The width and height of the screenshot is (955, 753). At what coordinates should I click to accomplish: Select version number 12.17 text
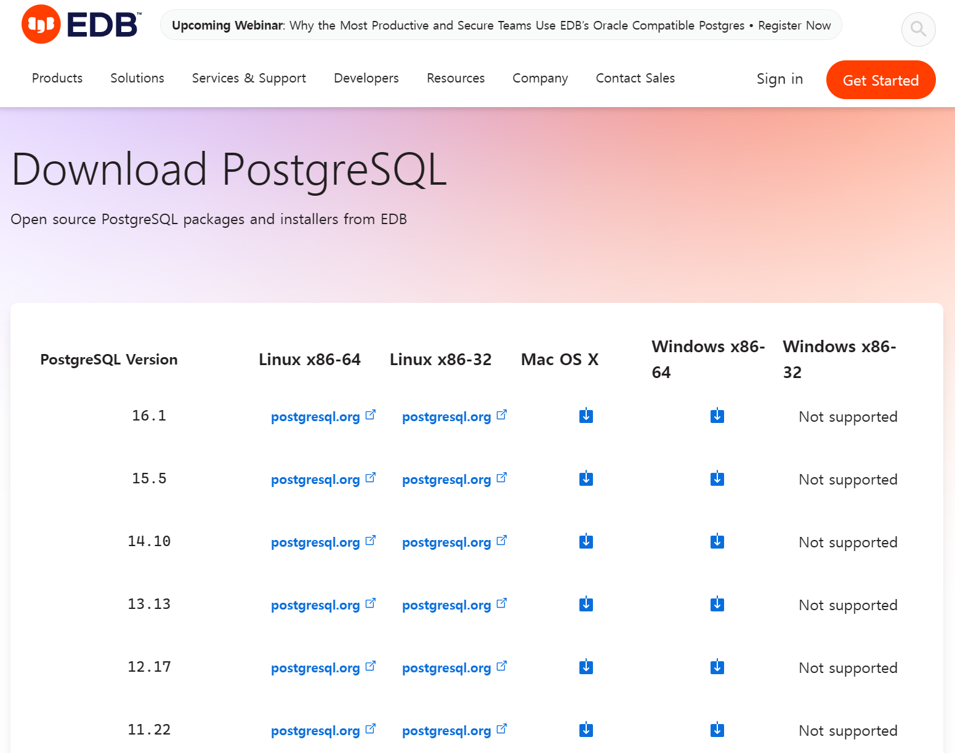pos(149,667)
